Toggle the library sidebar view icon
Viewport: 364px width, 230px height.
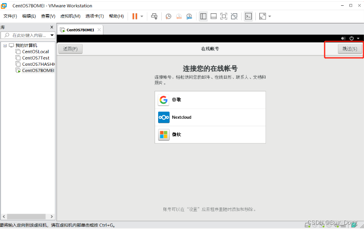[x=203, y=16]
